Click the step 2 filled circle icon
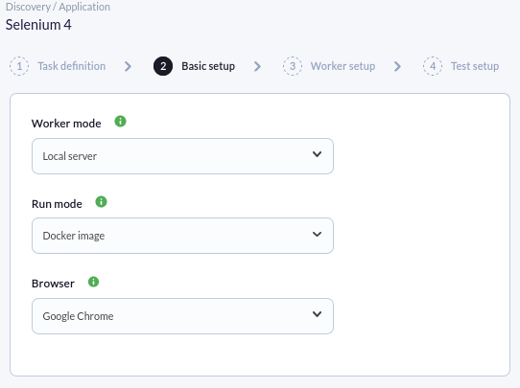This screenshot has height=388, width=520. pyautogui.click(x=163, y=66)
